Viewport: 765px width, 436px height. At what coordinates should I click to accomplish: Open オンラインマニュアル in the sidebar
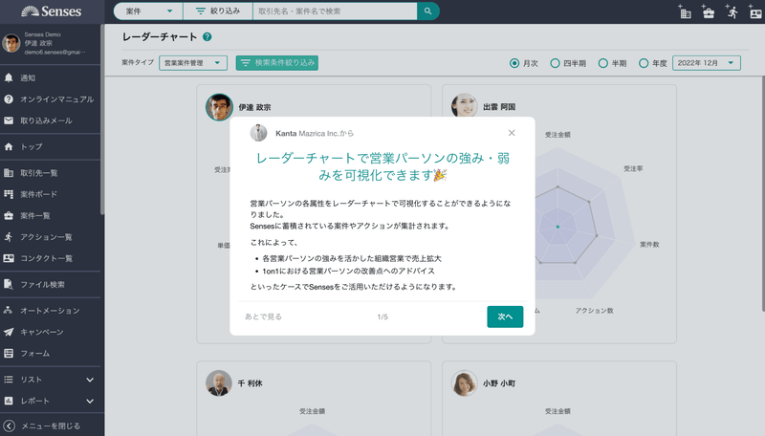(x=51, y=99)
